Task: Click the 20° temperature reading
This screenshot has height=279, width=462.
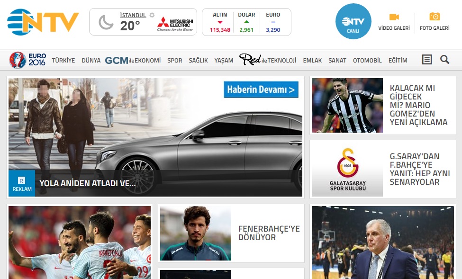Action: 130,26
